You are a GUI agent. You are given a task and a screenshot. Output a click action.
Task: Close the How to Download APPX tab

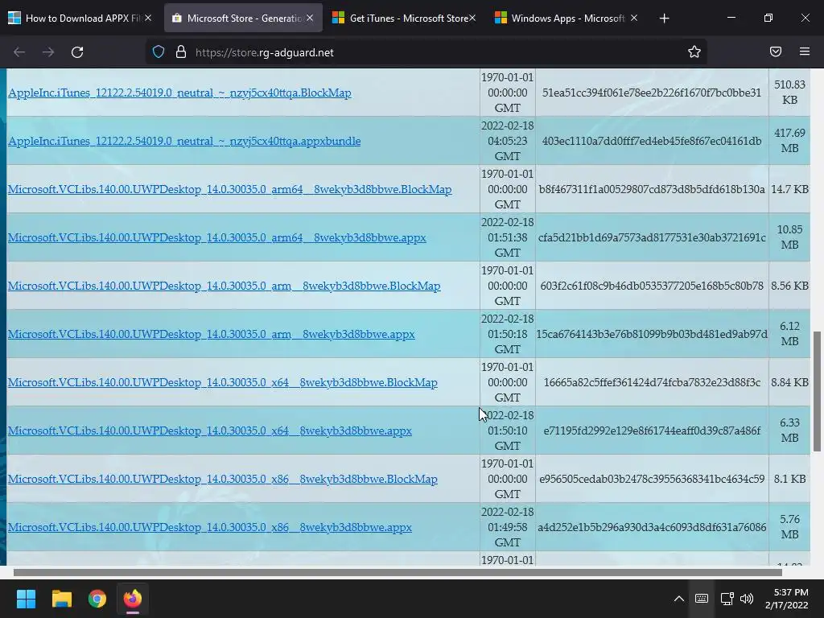click(148, 18)
